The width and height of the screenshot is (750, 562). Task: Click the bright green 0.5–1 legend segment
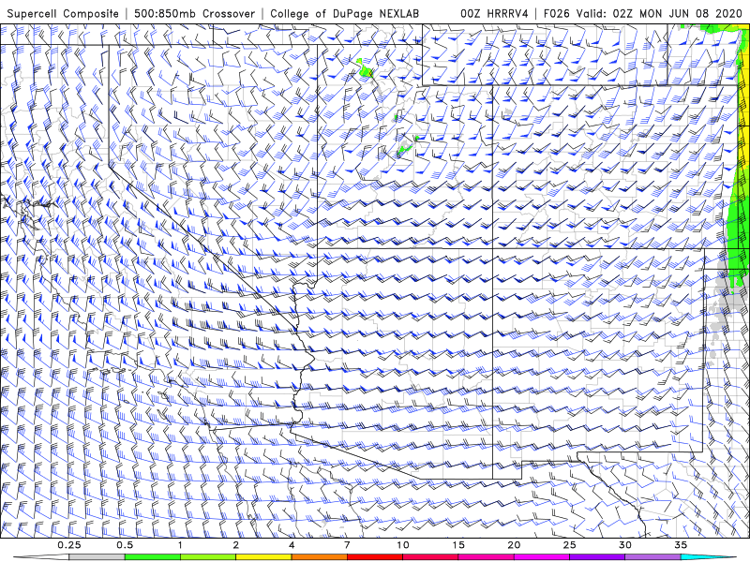tap(153, 557)
